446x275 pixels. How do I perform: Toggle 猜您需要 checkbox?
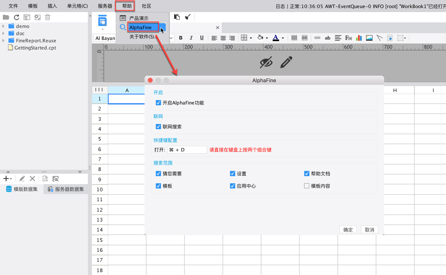click(x=159, y=173)
